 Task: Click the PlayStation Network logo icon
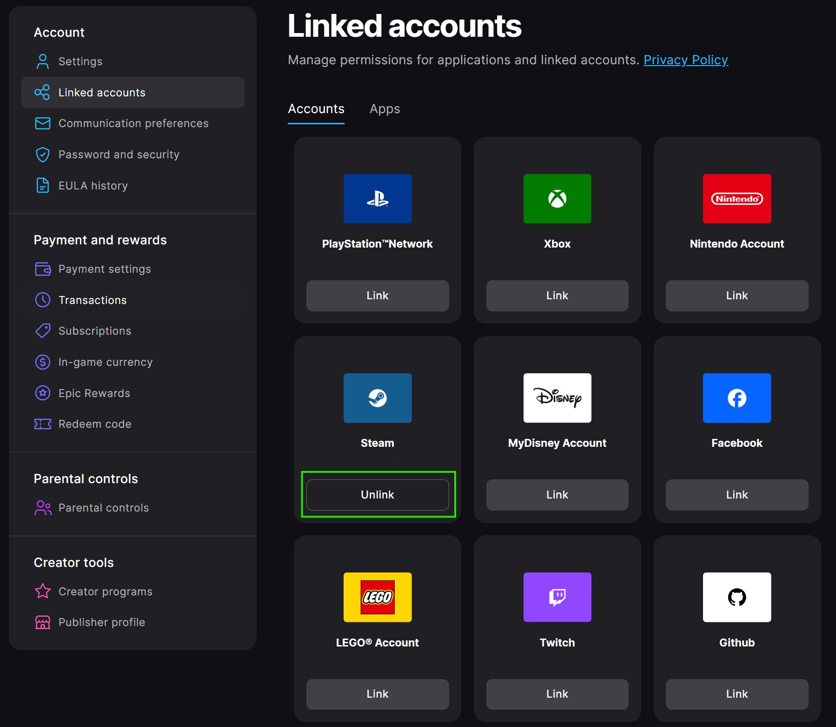377,199
